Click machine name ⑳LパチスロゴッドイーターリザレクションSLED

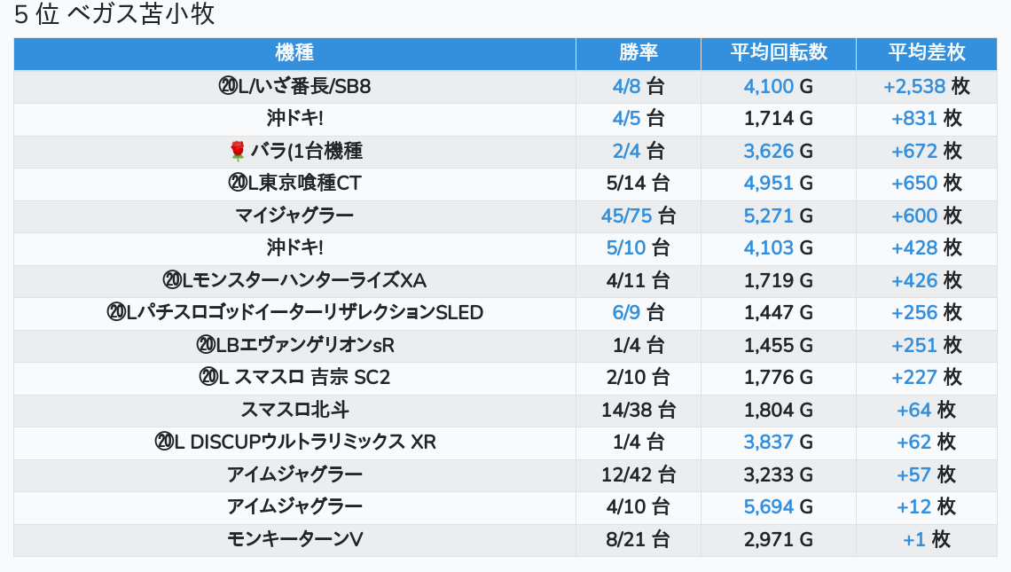click(294, 313)
